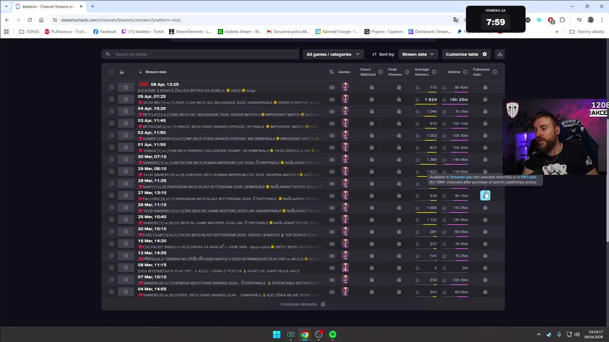The height and width of the screenshot is (342, 609).
Task: Click the info icon next to Hours Watched
Action: (381, 72)
